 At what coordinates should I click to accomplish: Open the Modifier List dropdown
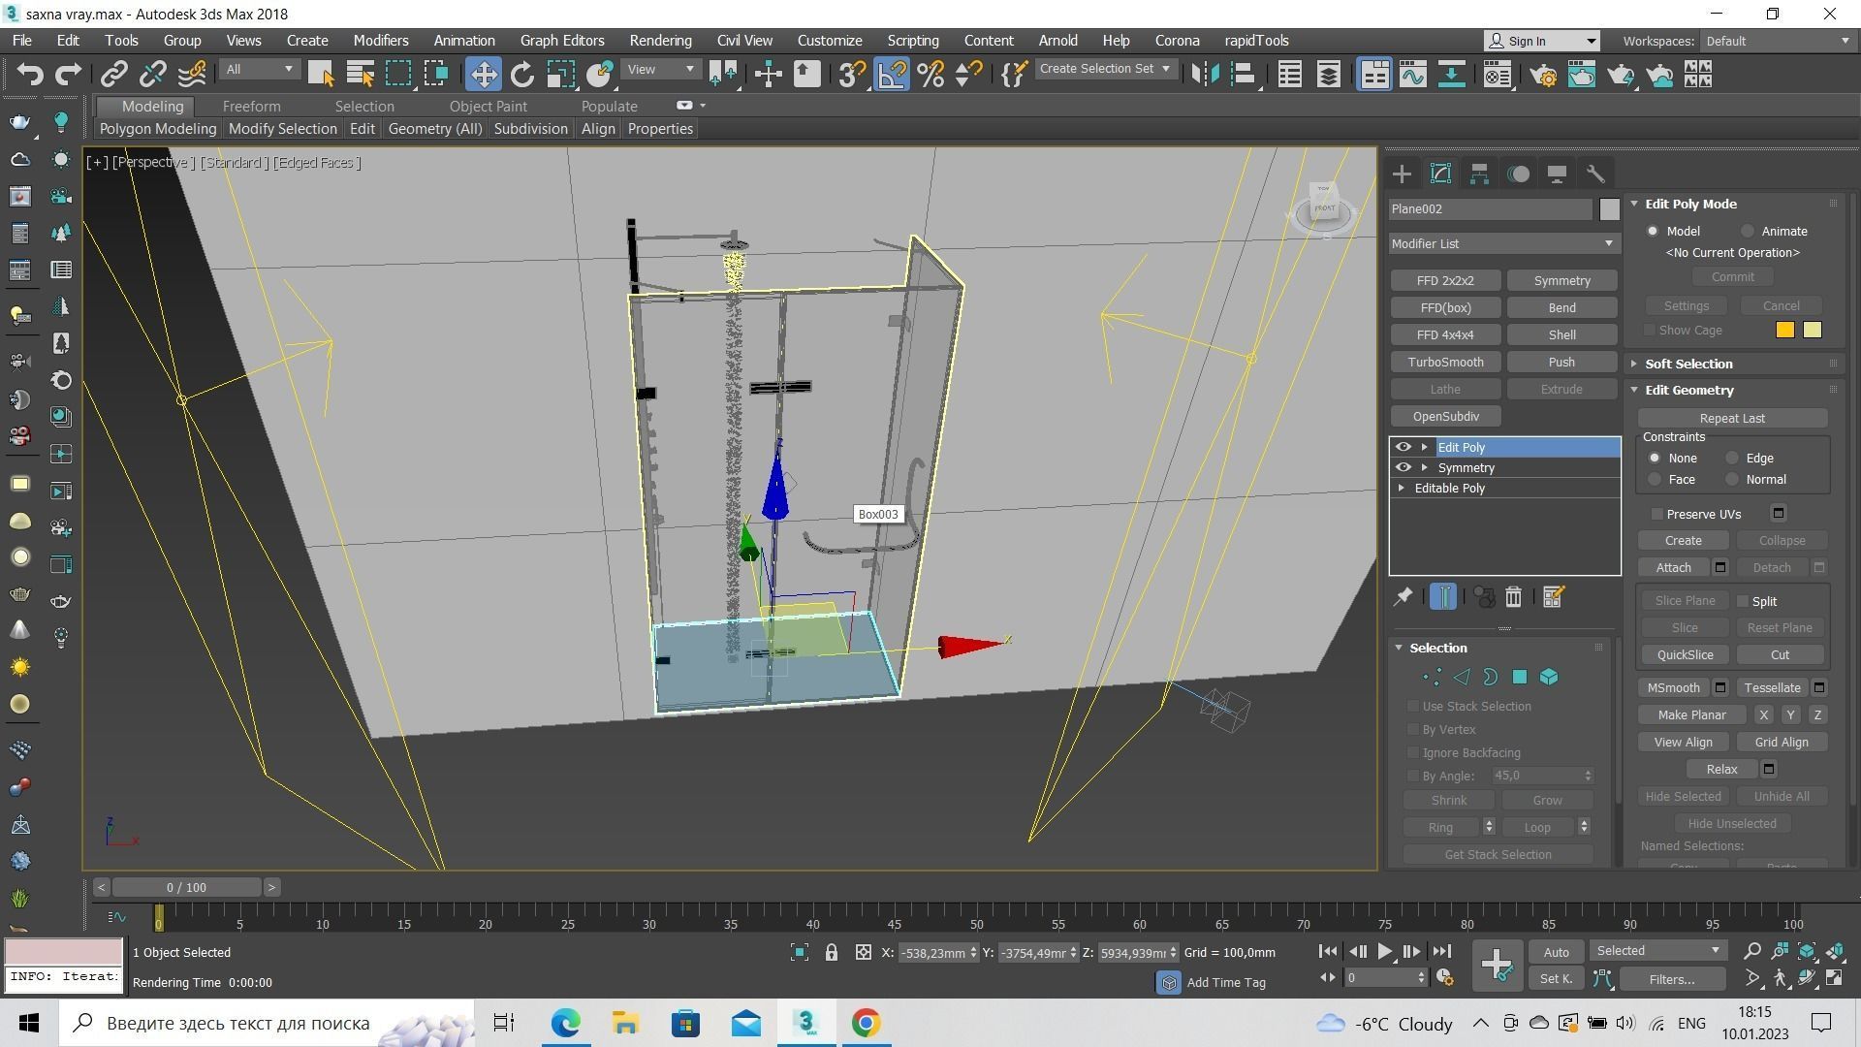[x=1503, y=243]
